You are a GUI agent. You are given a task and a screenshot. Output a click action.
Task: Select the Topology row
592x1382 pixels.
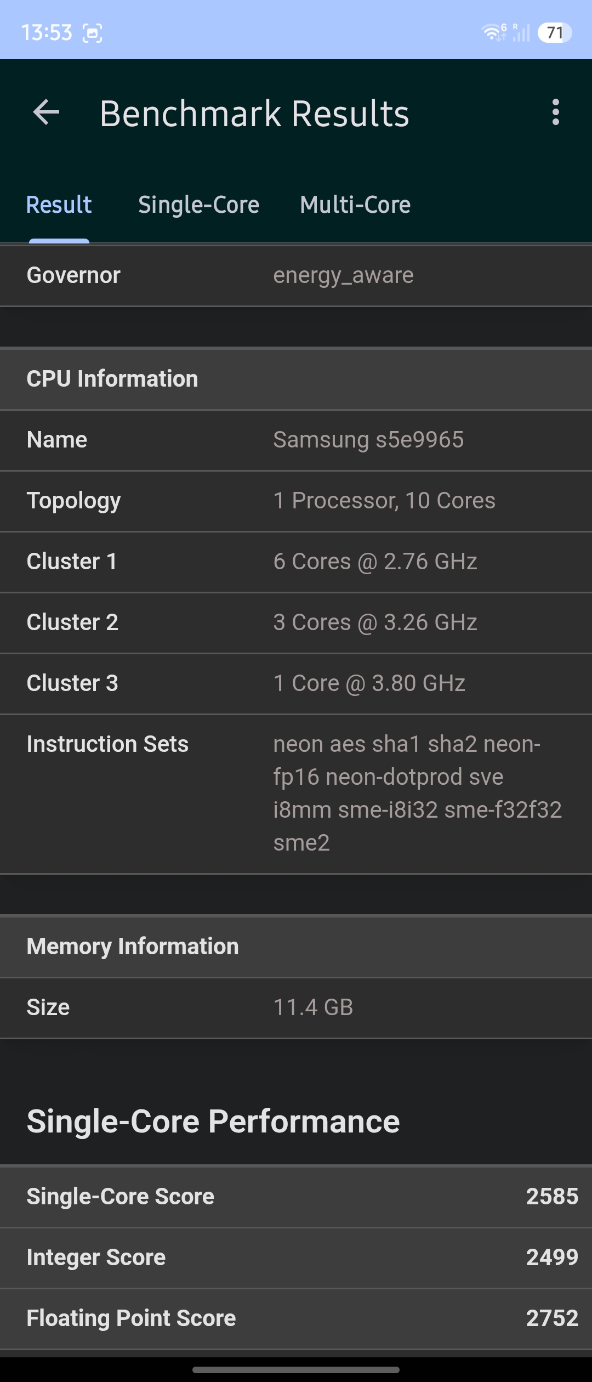click(x=296, y=501)
